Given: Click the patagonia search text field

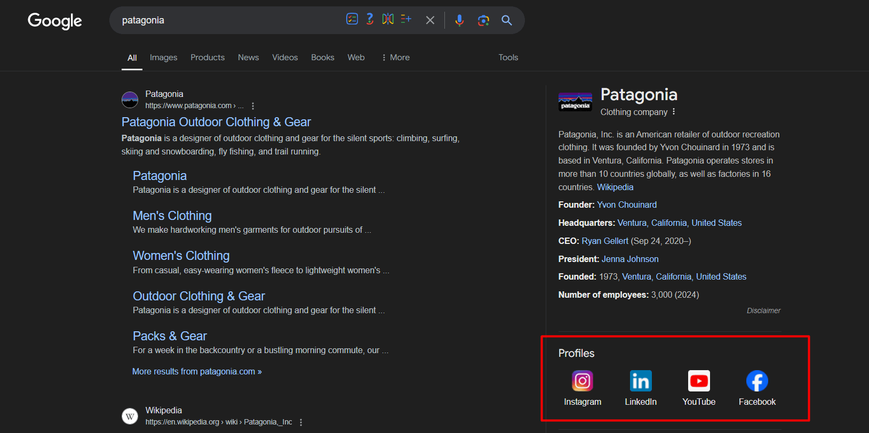Looking at the screenshot, I should [x=229, y=20].
